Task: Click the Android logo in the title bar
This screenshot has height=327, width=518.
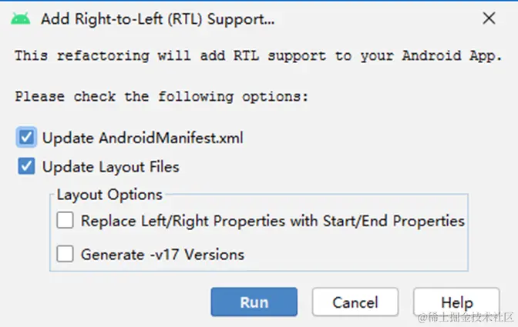Action: (21, 18)
